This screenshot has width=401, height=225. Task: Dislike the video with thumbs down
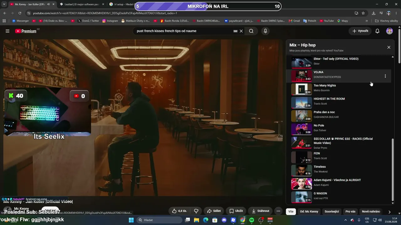(196, 211)
